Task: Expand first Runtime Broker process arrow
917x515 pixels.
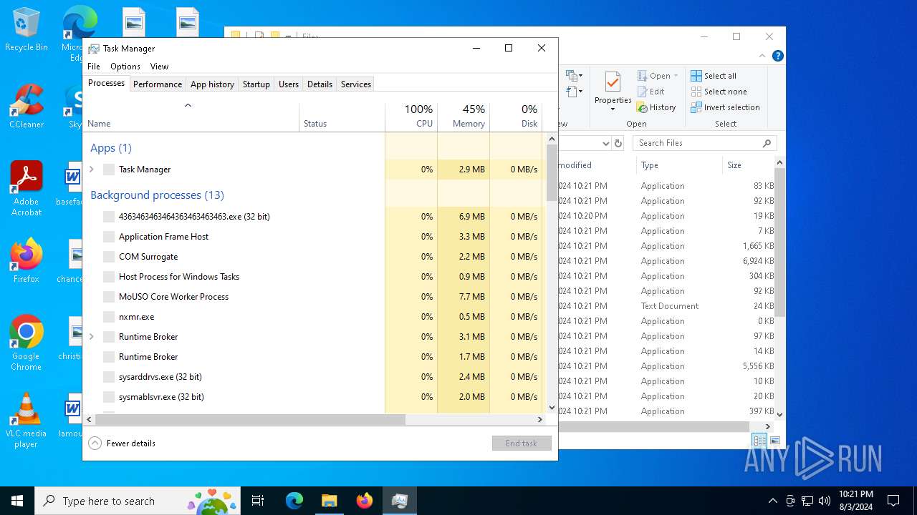Action: pos(91,336)
